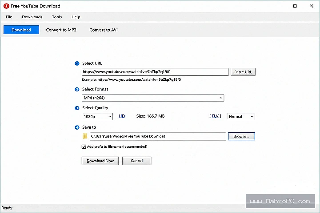Open the Select Format dropdown
The image size is (320, 213).
(153, 98)
